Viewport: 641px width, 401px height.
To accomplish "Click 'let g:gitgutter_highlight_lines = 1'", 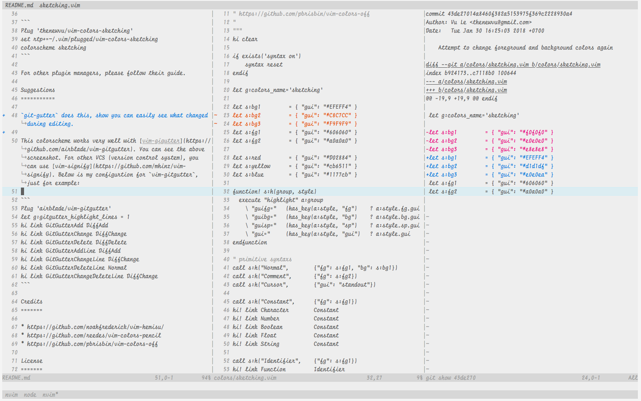I will [x=75, y=217].
